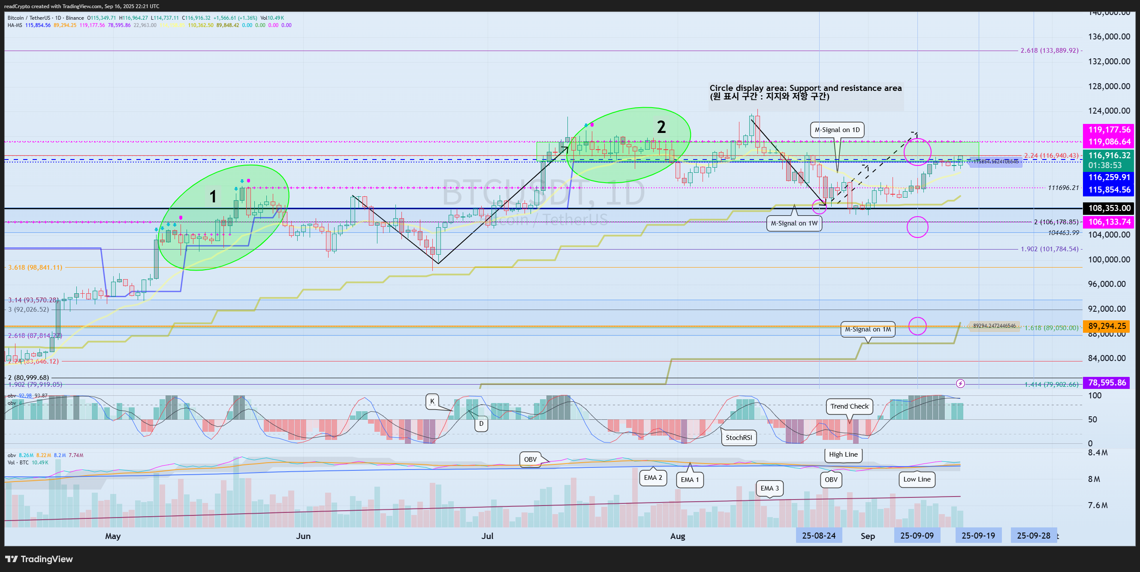The height and width of the screenshot is (572, 1140).
Task: Select the 25-09-09 date marker
Action: pyautogui.click(x=917, y=536)
